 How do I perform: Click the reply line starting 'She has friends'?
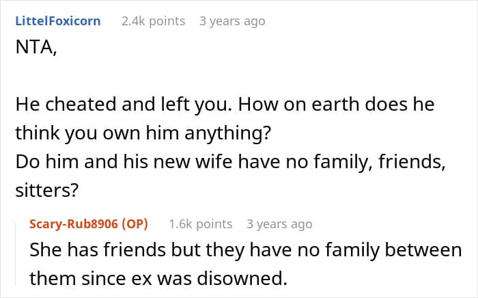[246, 250]
